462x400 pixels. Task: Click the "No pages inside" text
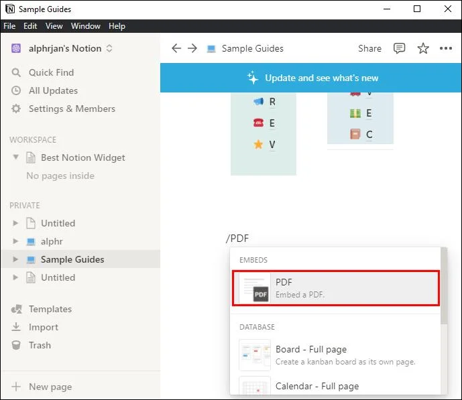point(60,176)
